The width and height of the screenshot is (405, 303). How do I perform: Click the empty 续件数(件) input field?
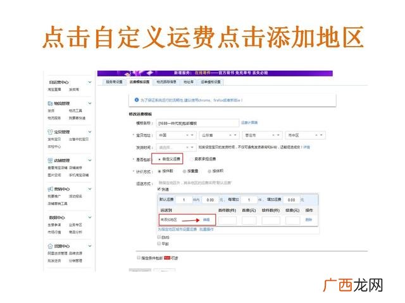(x=271, y=220)
